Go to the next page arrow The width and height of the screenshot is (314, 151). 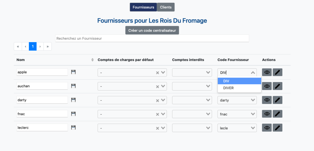tap(40, 46)
